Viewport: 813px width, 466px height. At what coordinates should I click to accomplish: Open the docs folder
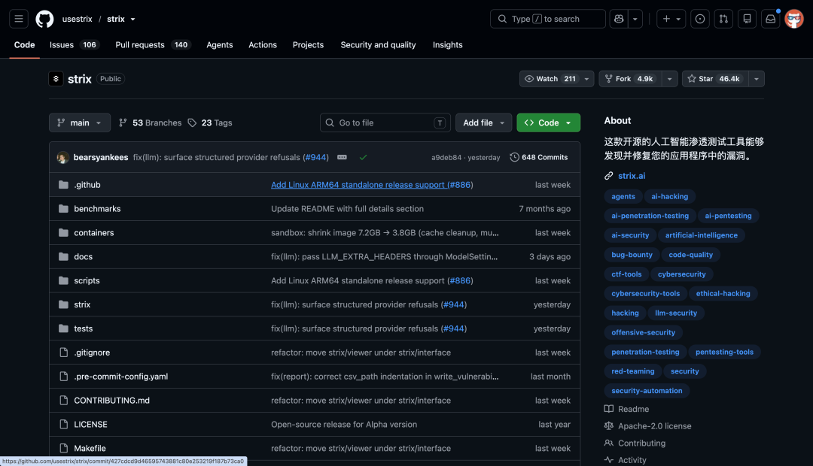[x=84, y=257]
